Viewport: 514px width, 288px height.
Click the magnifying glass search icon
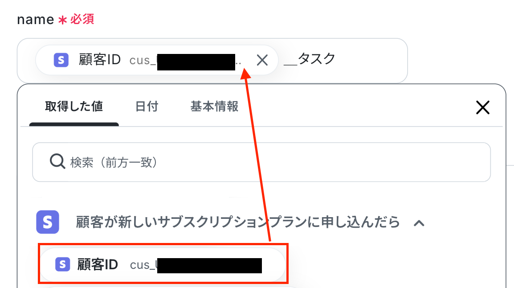57,161
